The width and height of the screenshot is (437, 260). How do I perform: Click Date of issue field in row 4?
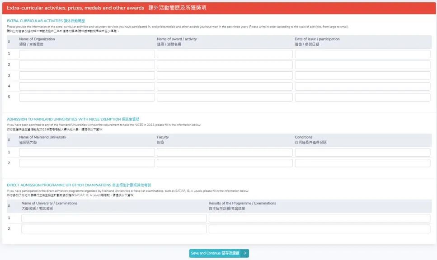pos(362,86)
